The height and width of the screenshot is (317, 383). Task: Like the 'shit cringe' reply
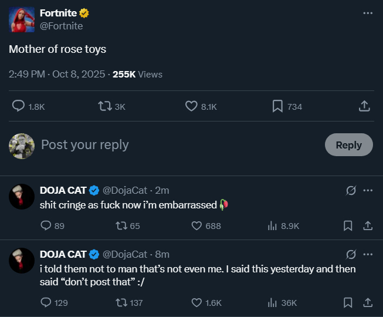pos(197,225)
